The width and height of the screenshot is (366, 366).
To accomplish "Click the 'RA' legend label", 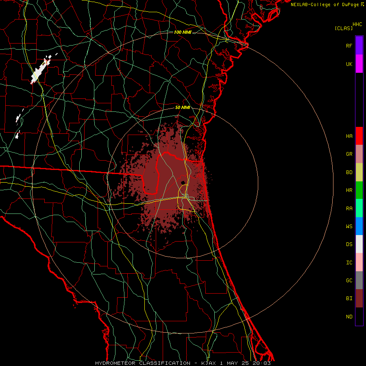I will (349, 209).
